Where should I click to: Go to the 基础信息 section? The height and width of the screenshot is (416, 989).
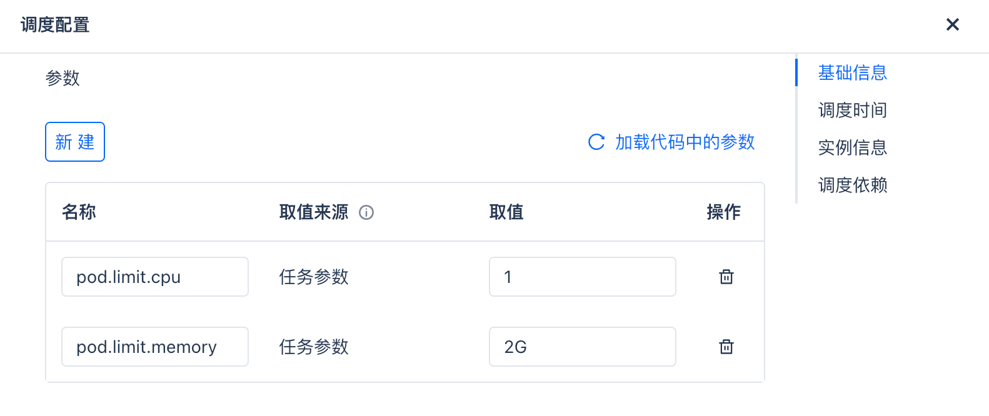click(x=852, y=72)
